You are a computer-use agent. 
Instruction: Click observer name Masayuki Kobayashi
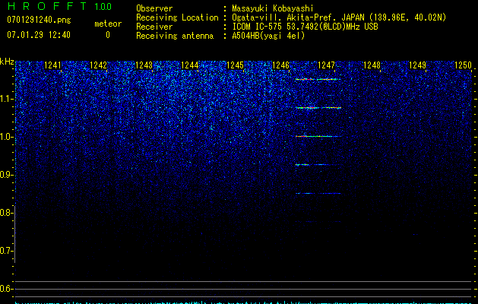(273, 8)
